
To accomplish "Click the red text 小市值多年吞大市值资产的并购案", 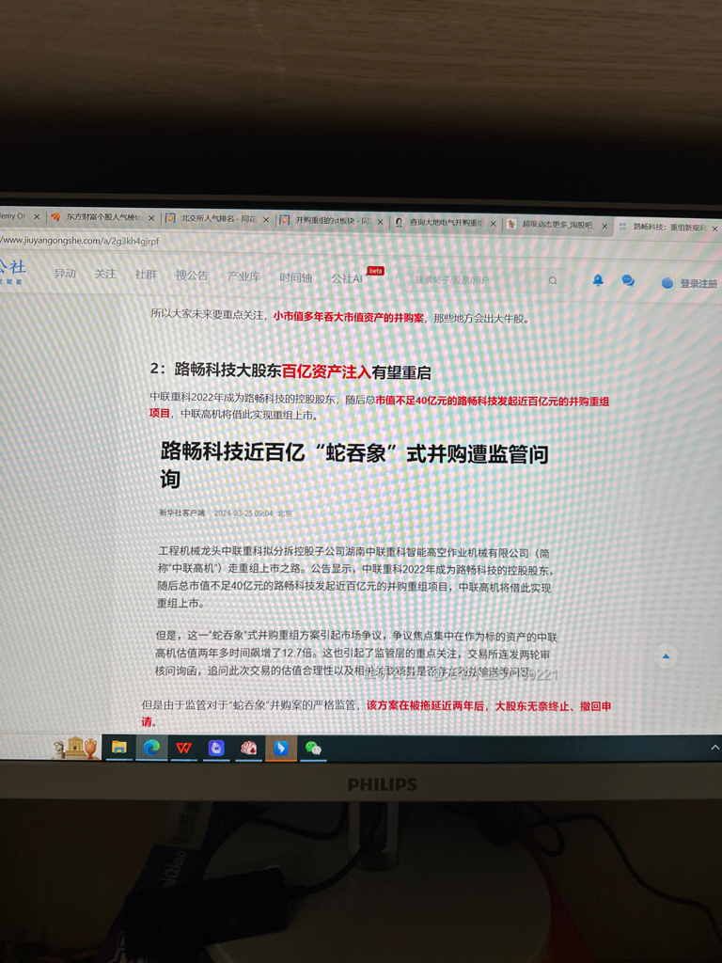I will [x=348, y=318].
